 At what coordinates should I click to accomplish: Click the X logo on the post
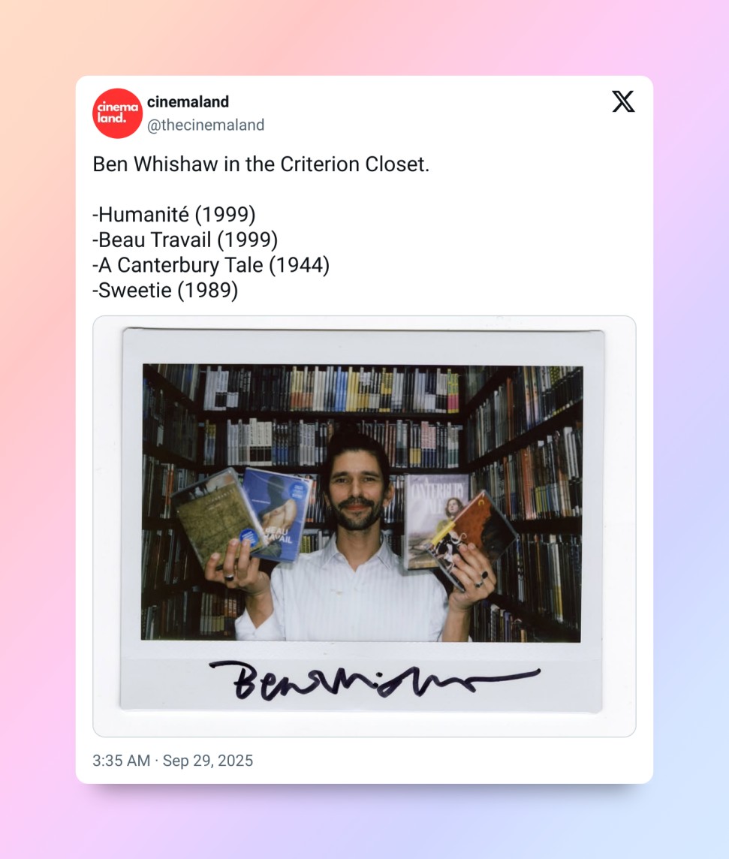point(623,101)
